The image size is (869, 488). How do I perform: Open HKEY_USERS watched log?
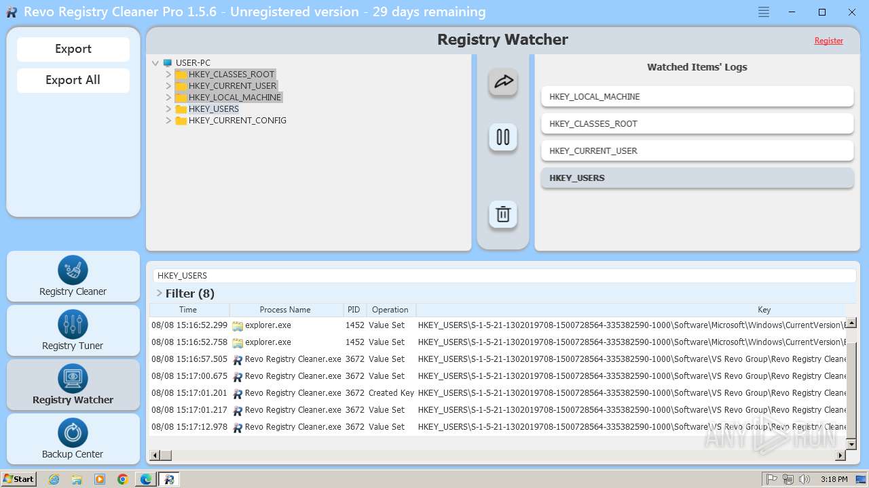[x=697, y=178]
